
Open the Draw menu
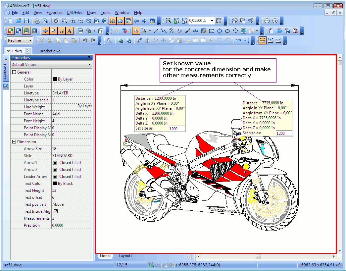(91, 13)
